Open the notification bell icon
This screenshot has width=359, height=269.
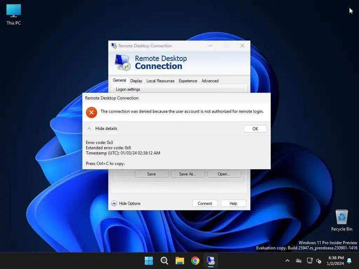(x=350, y=261)
